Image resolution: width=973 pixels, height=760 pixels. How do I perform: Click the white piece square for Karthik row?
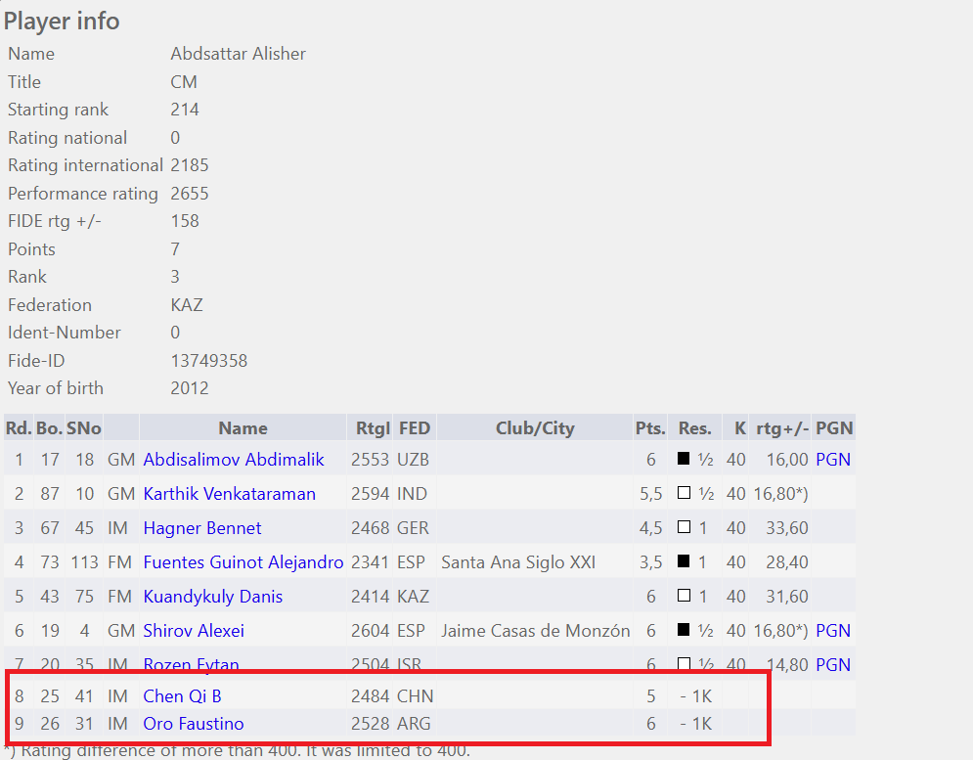(684, 492)
